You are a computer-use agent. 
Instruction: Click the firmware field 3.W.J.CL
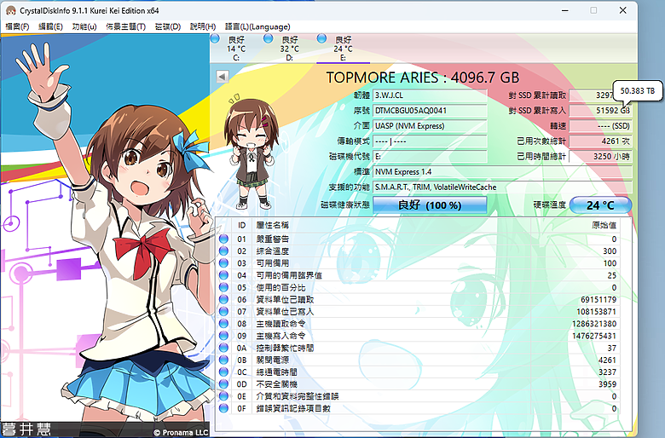click(x=430, y=95)
